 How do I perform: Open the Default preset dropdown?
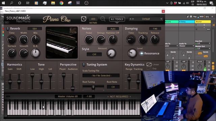[146, 19]
